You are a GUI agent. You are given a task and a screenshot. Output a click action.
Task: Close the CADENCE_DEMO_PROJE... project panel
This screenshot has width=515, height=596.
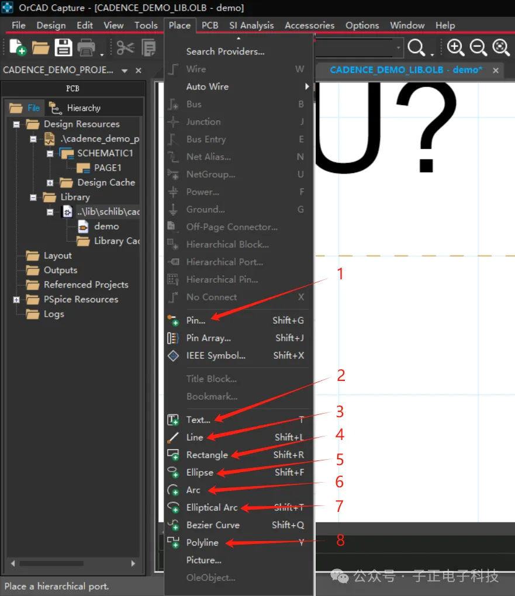pyautogui.click(x=139, y=71)
